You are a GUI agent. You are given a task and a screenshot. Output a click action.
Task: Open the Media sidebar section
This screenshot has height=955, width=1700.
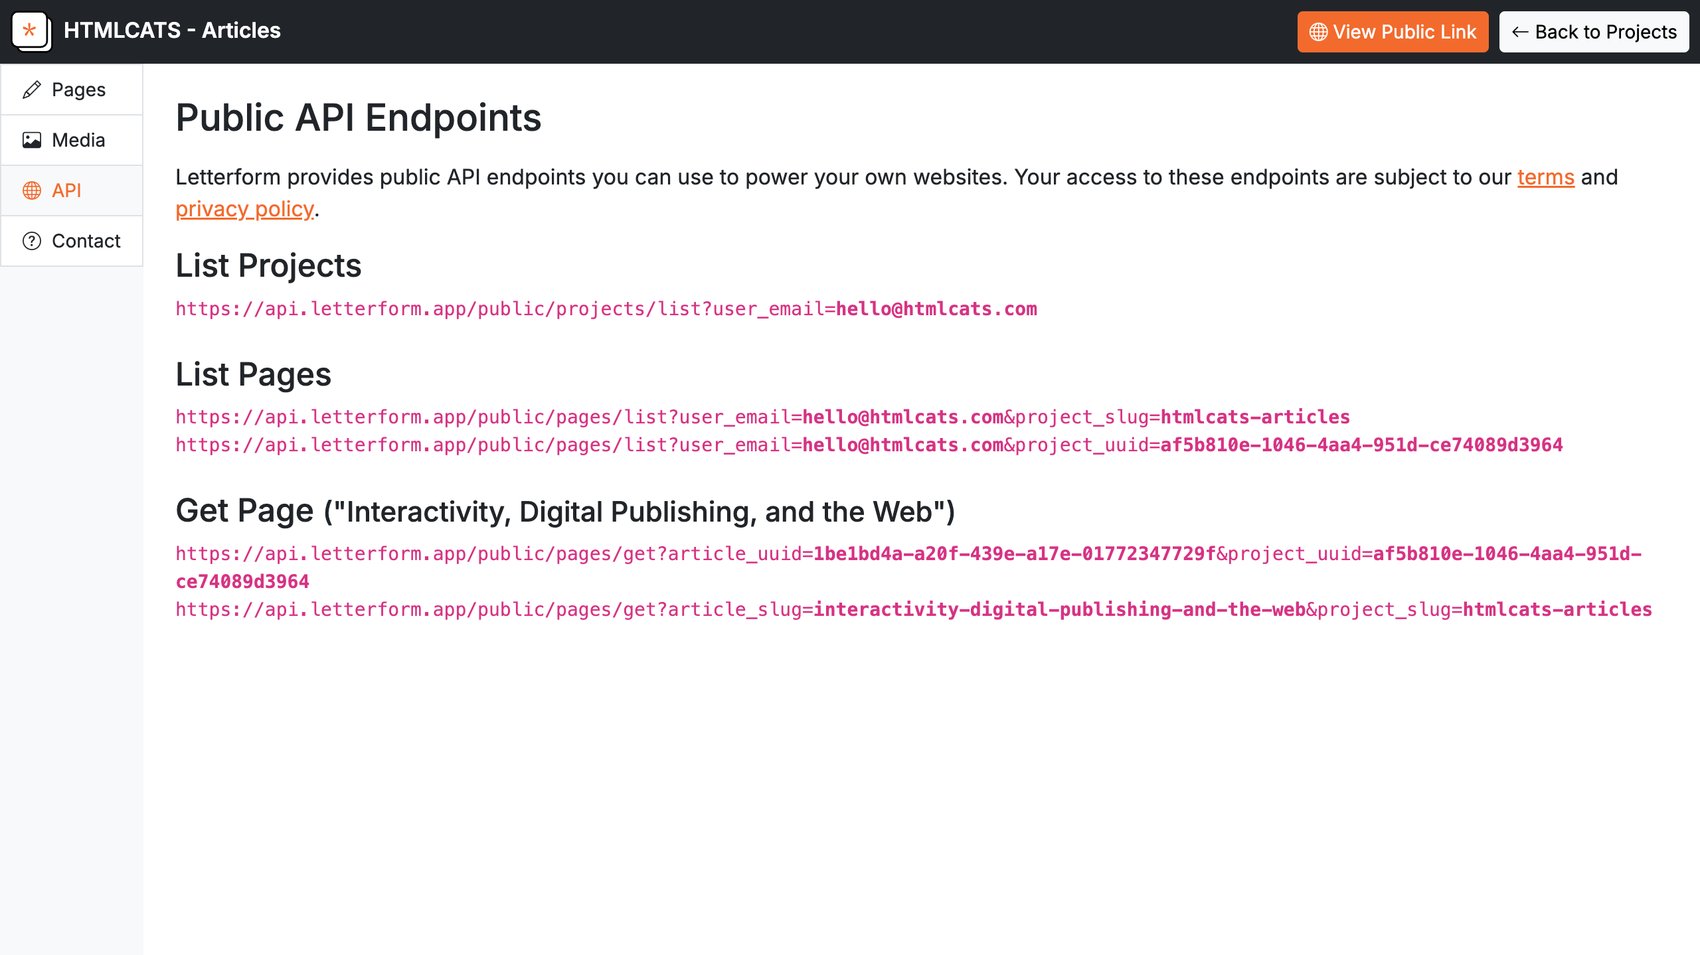[x=78, y=140]
